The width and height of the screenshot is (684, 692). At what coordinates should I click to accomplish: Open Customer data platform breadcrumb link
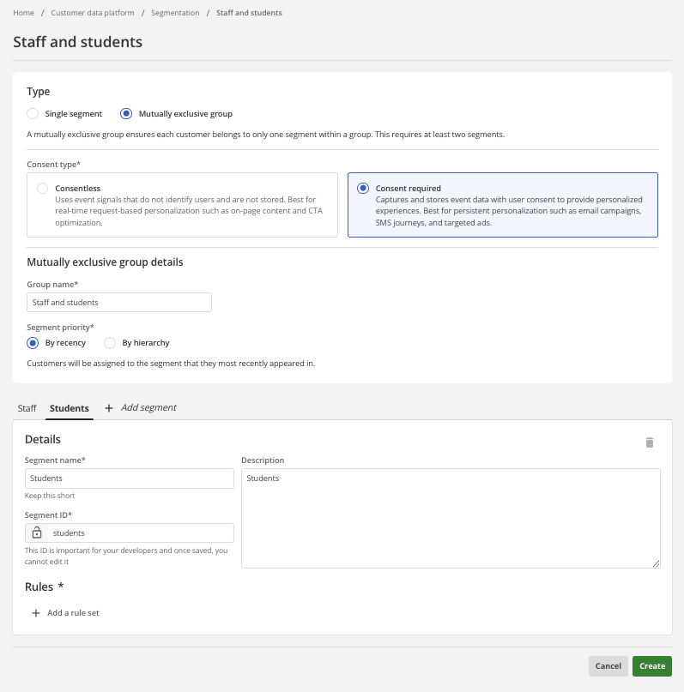[x=93, y=13]
